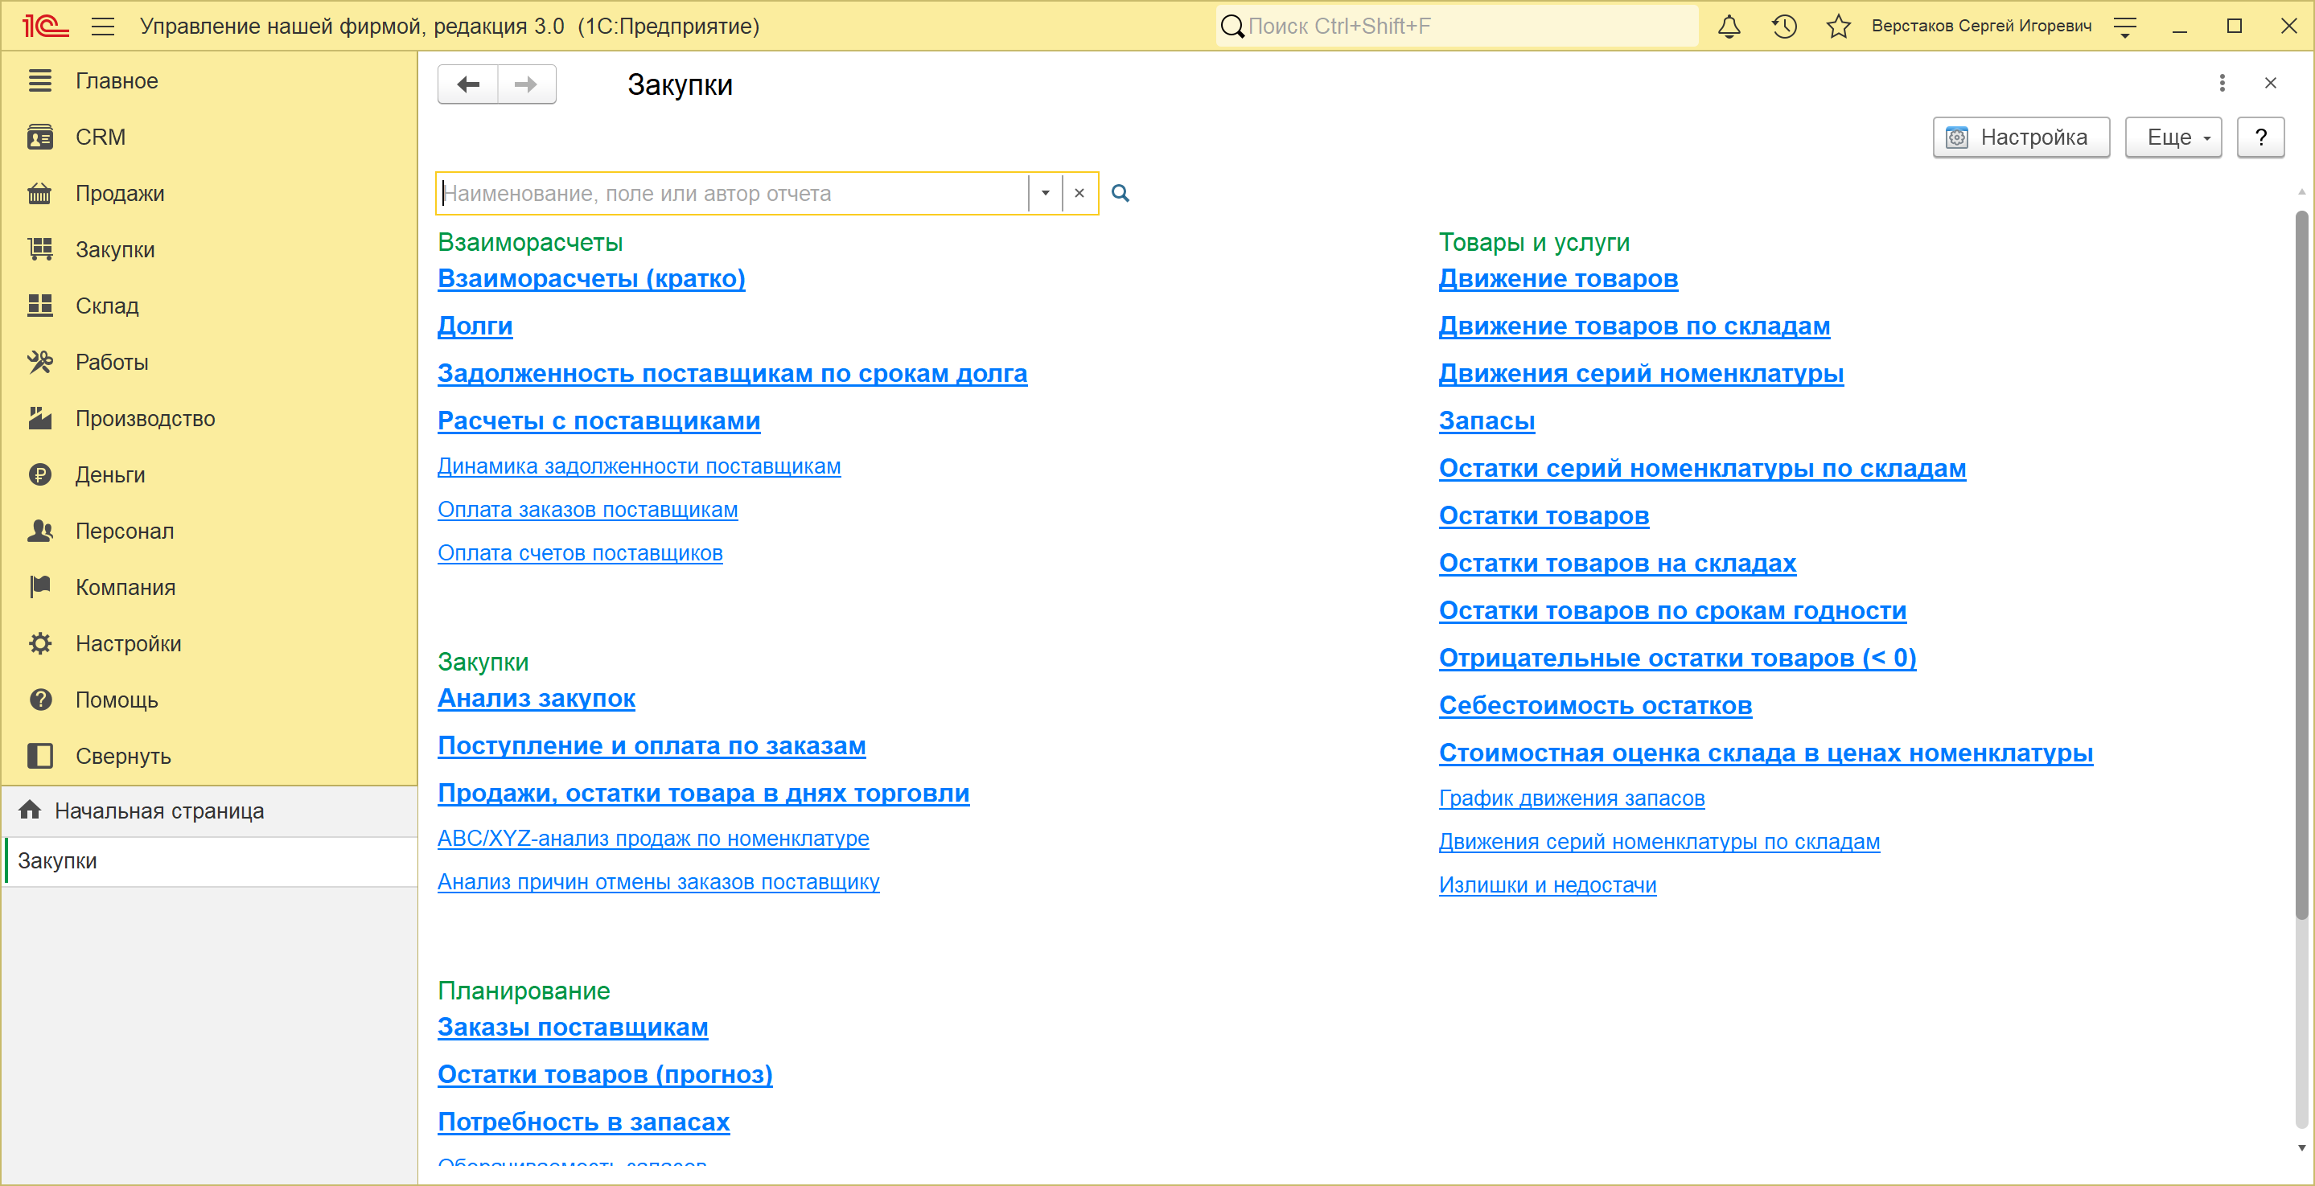Focus the report name search field
Screen dimensions: 2315x1186
(733, 193)
